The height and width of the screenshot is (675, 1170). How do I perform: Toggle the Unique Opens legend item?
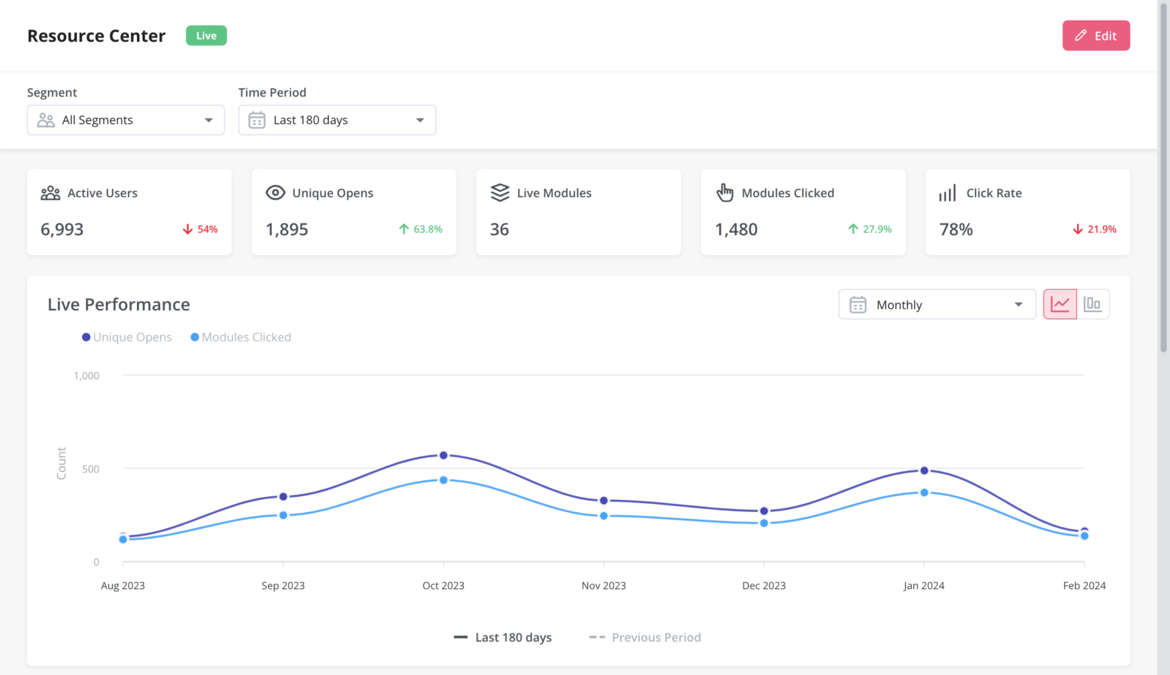(x=126, y=336)
